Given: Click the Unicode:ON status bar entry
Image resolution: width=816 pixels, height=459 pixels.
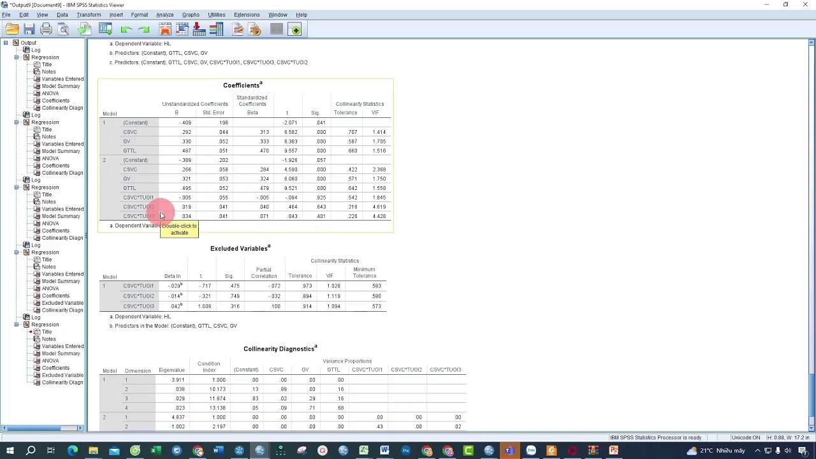Looking at the screenshot, I should click(747, 437).
